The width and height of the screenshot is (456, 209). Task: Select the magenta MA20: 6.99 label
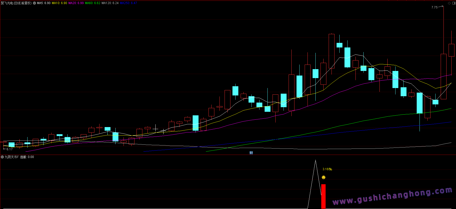(x=76, y=3)
